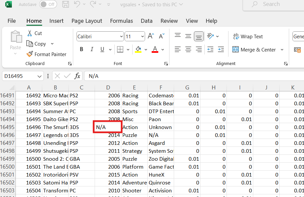The width and height of the screenshot is (304, 197).
Task: Click the Increase Font Size icon
Action: pyautogui.click(x=151, y=36)
